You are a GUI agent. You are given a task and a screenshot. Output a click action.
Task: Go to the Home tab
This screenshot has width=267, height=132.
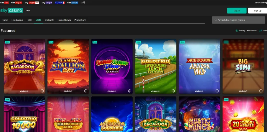point(5,20)
